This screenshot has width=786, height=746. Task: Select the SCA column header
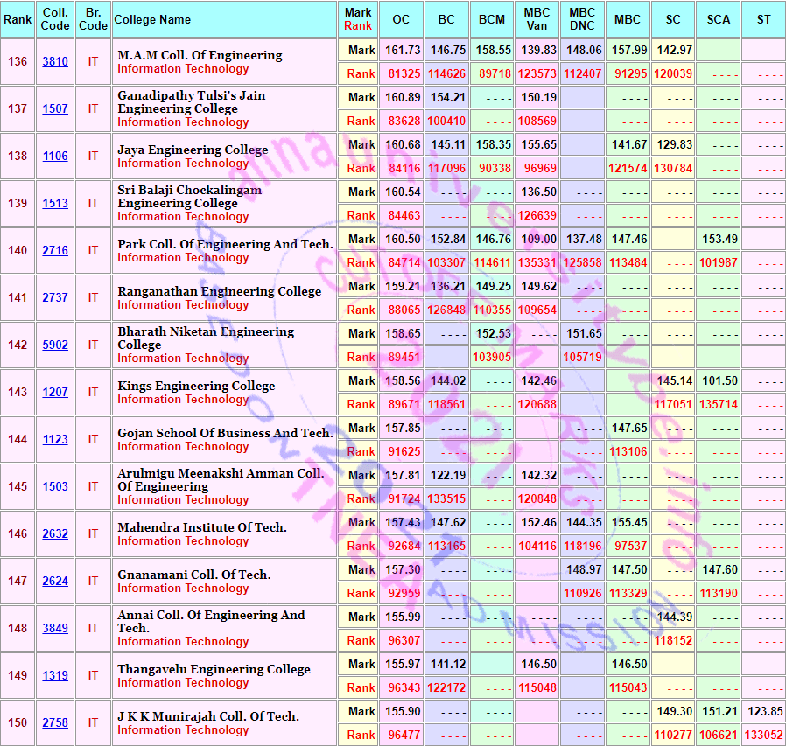tap(718, 19)
